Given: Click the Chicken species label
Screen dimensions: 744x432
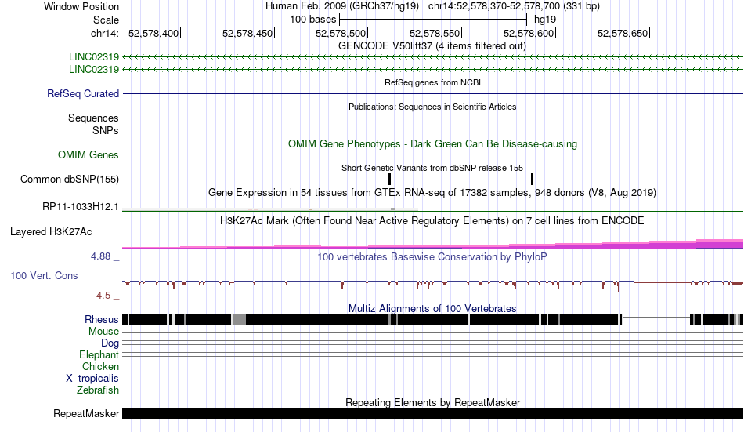Looking at the screenshot, I should click(100, 366).
